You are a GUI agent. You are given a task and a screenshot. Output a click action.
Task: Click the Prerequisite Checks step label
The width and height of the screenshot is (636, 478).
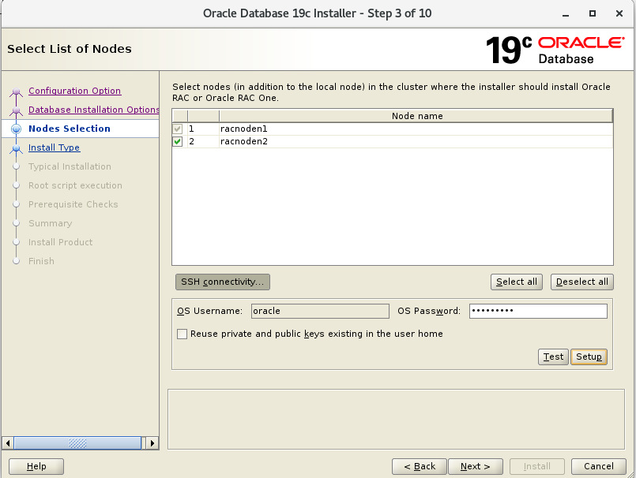73,204
